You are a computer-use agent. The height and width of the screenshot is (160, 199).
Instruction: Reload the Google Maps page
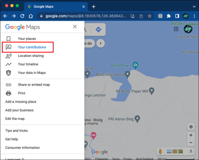point(22,16)
